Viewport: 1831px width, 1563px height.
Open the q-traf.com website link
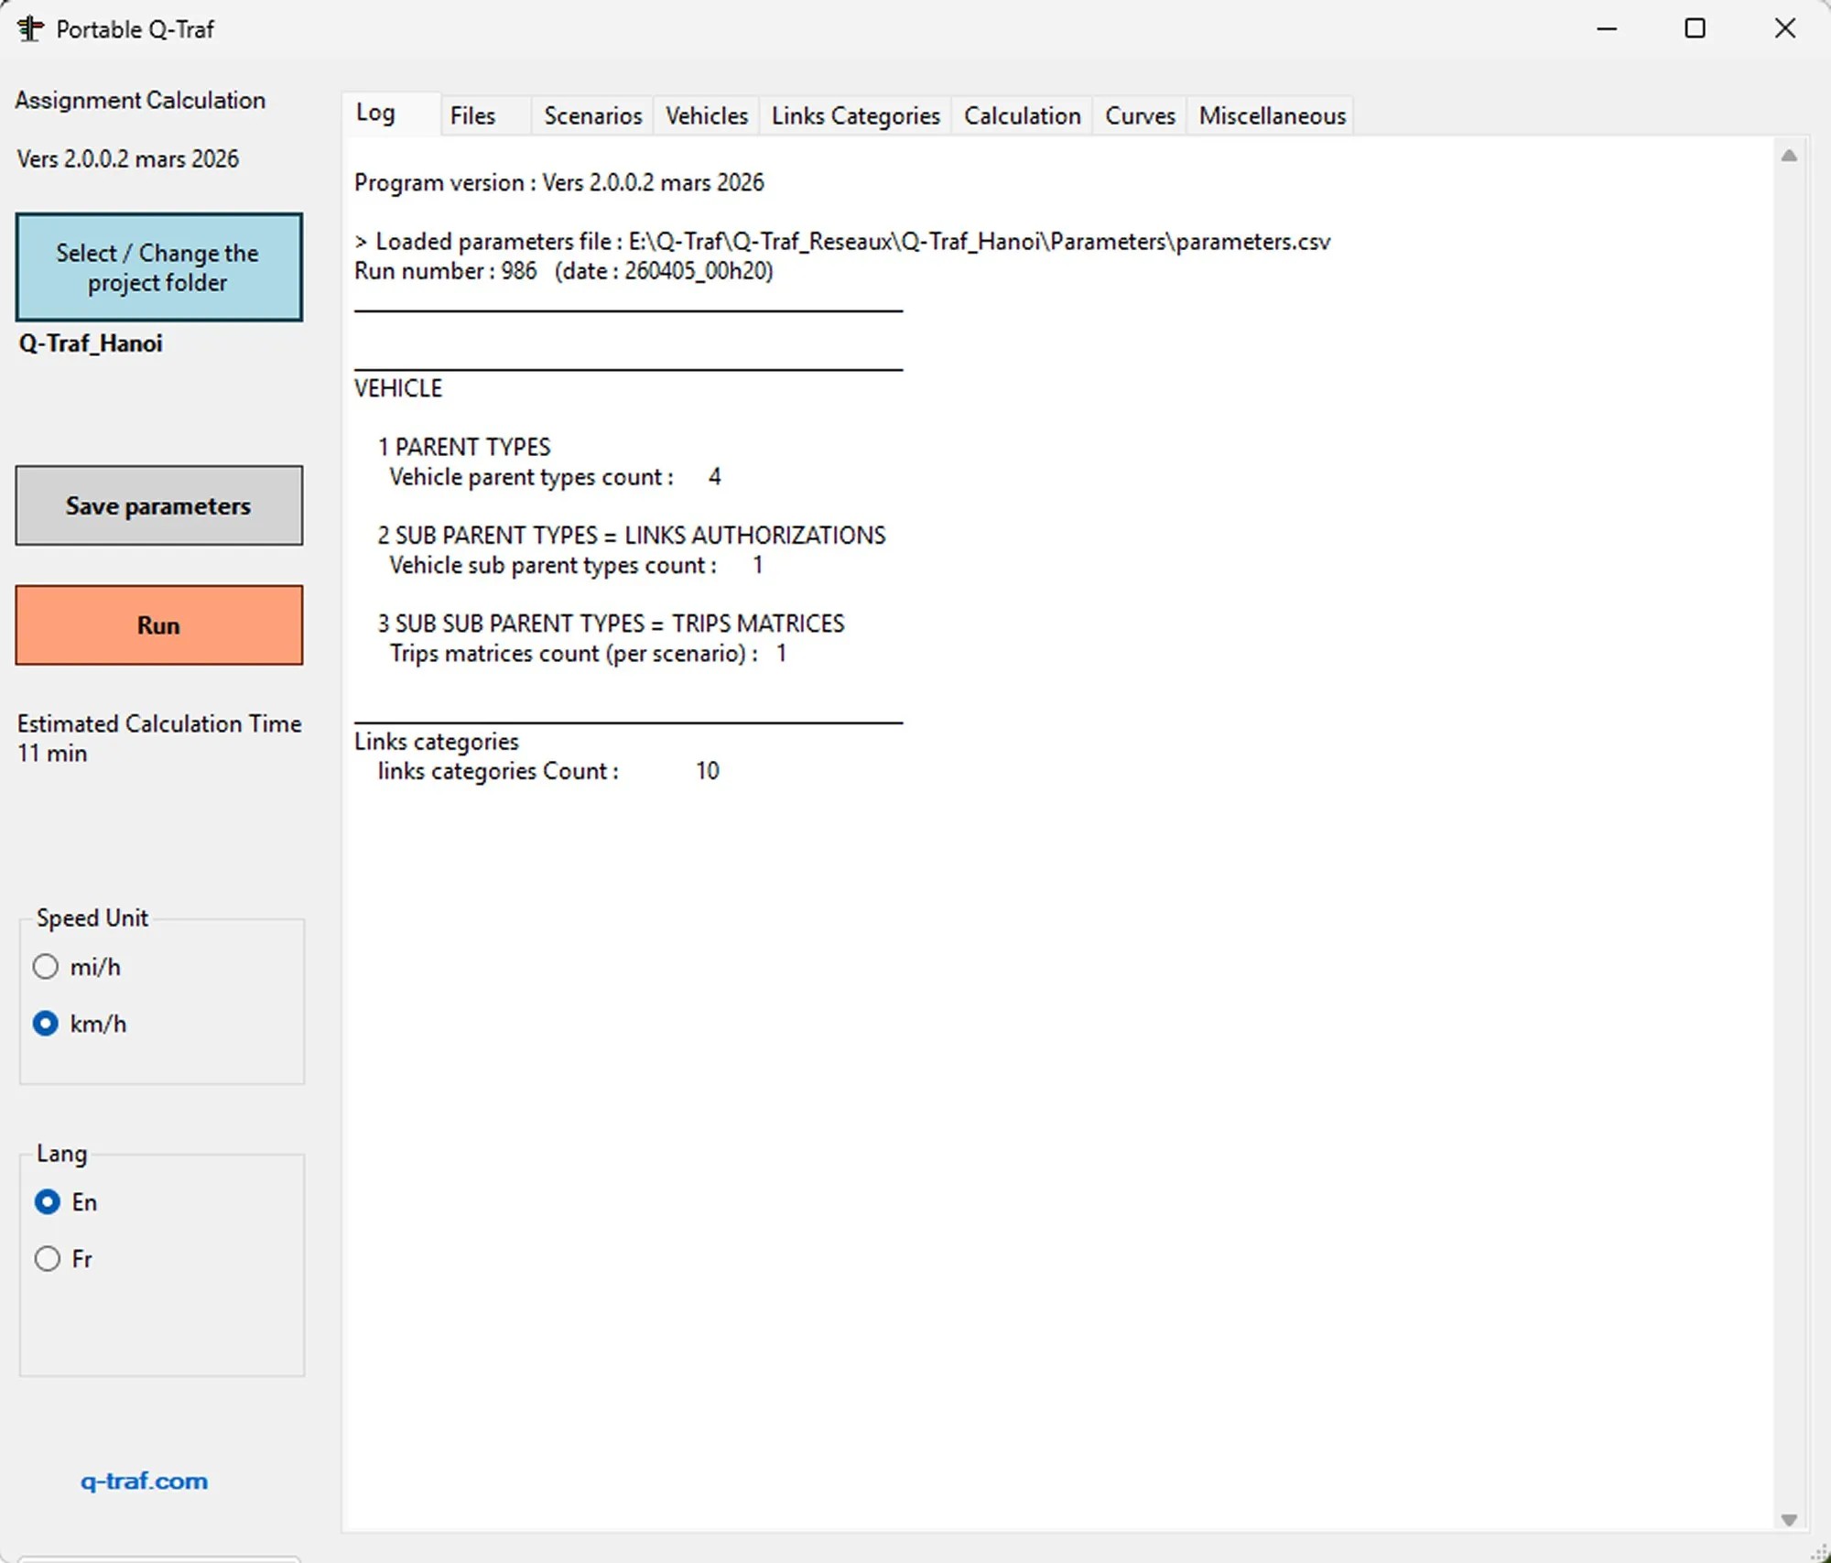[144, 1481]
